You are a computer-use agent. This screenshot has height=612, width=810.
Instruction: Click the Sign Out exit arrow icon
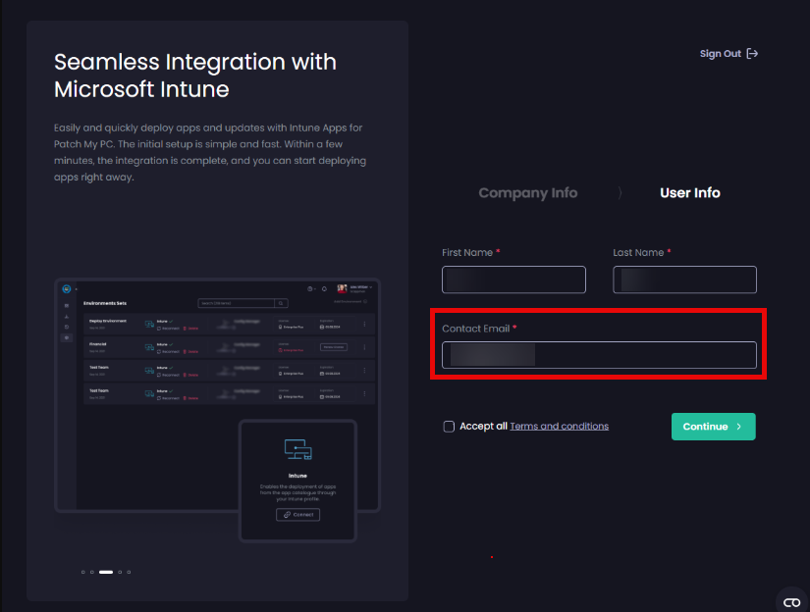752,54
